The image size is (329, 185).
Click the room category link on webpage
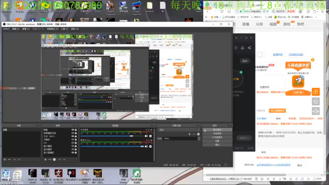273,165
